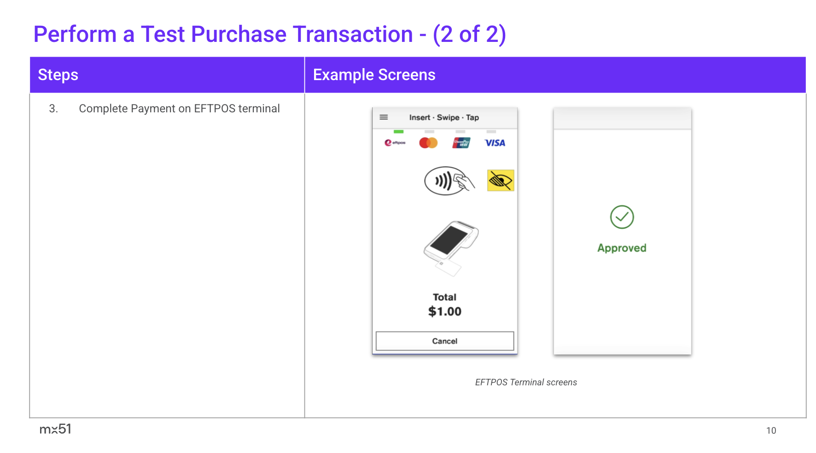The image size is (816, 453).
Task: Click the gray indicator above the VISA logo
Action: point(491,132)
